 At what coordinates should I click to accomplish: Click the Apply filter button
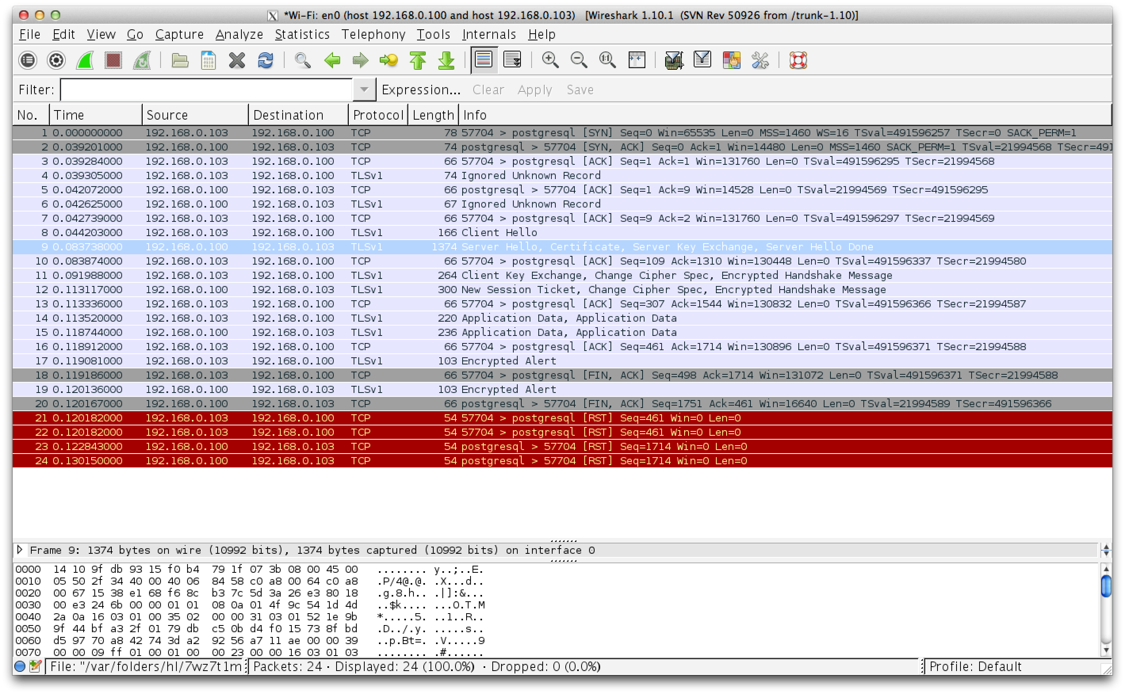coord(534,90)
